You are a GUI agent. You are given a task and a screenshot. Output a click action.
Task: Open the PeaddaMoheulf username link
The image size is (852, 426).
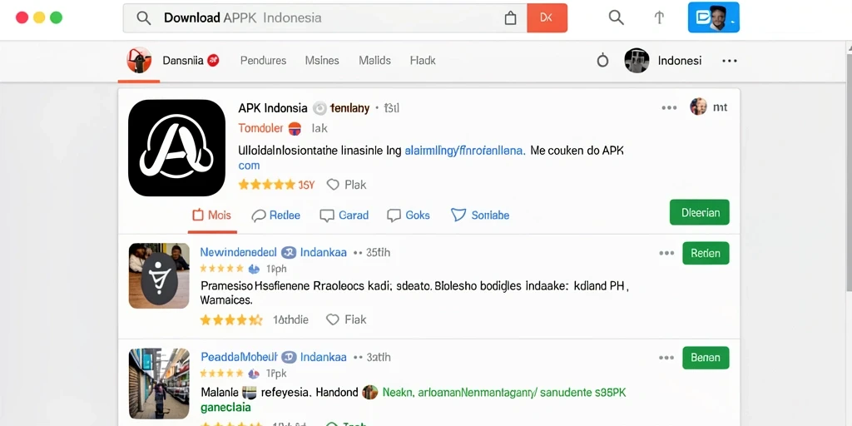tap(239, 357)
